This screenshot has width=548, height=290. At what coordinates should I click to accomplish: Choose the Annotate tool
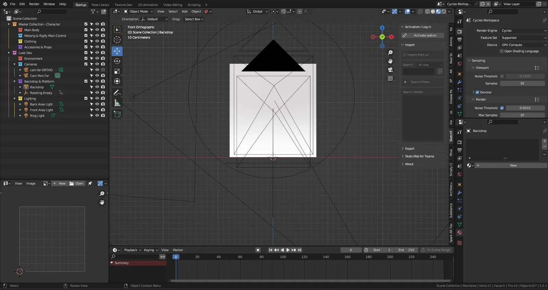[x=117, y=93]
